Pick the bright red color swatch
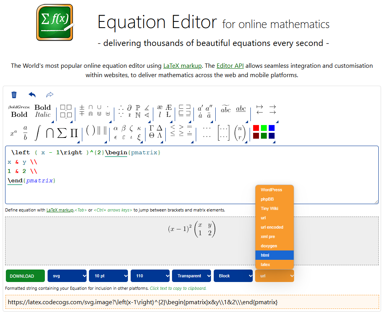Screen dimensions: 383x312 (256, 128)
